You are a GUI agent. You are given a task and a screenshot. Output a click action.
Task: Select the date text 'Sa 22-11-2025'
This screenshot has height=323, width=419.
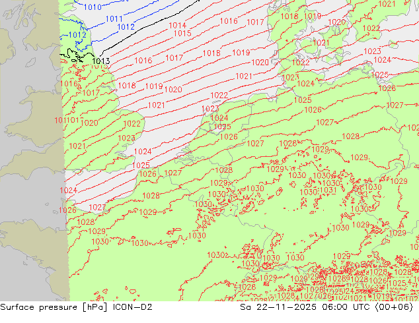(x=278, y=307)
